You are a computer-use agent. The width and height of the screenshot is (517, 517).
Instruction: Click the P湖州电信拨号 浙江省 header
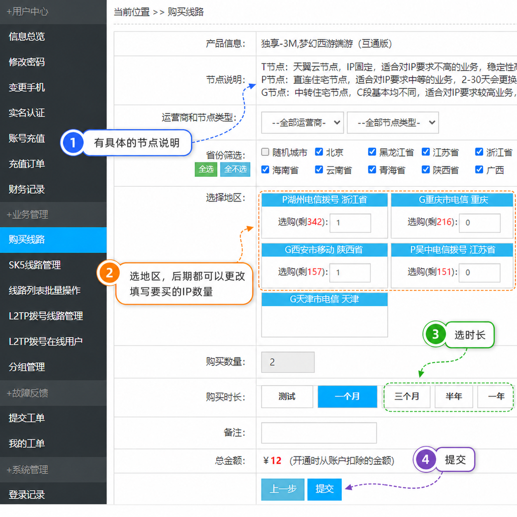[x=324, y=200]
